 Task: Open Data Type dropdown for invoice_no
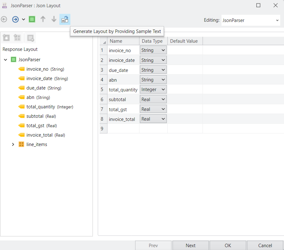click(153, 50)
